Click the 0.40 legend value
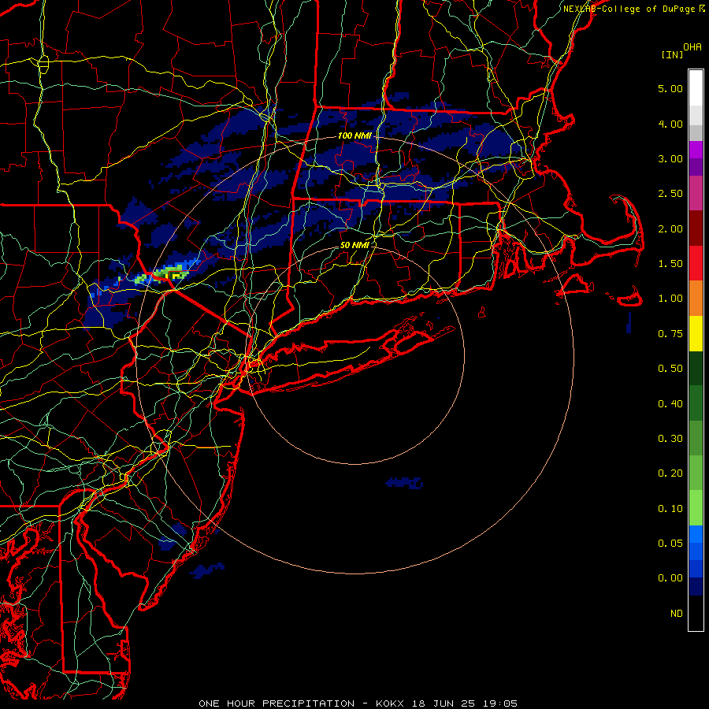Viewport: 709px width, 709px height. pos(670,404)
